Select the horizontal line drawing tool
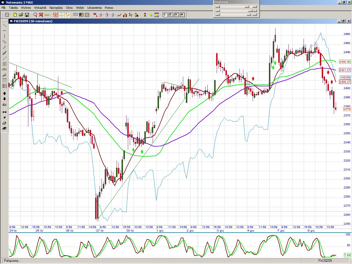 (x=4, y=31)
